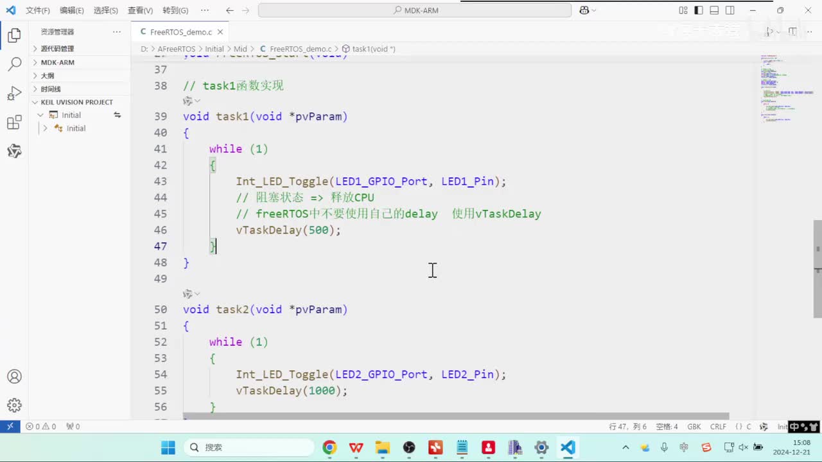
Task: Open more editor actions ellipsis
Action: click(x=810, y=31)
